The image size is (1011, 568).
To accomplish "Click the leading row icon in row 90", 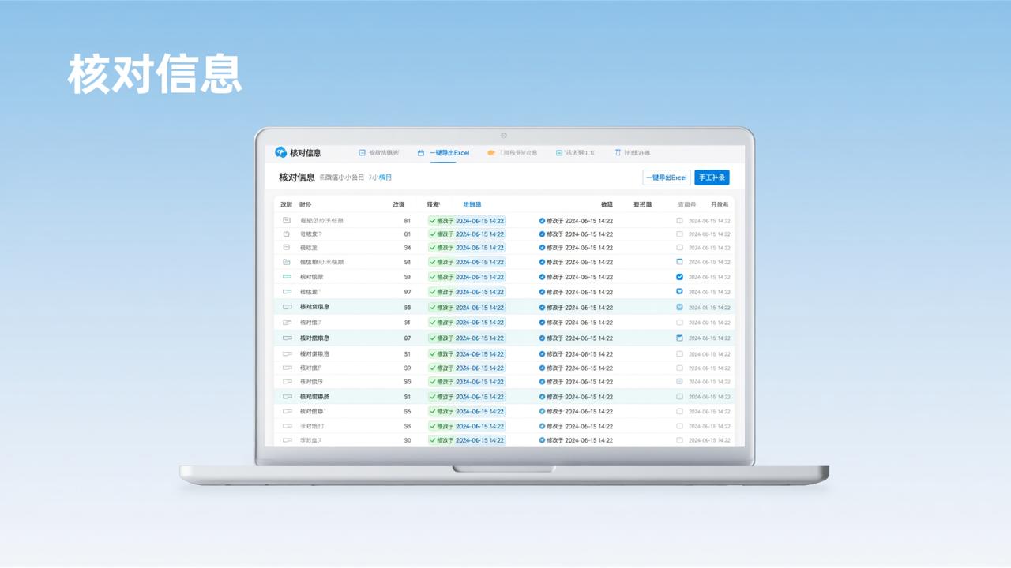I will click(x=287, y=440).
